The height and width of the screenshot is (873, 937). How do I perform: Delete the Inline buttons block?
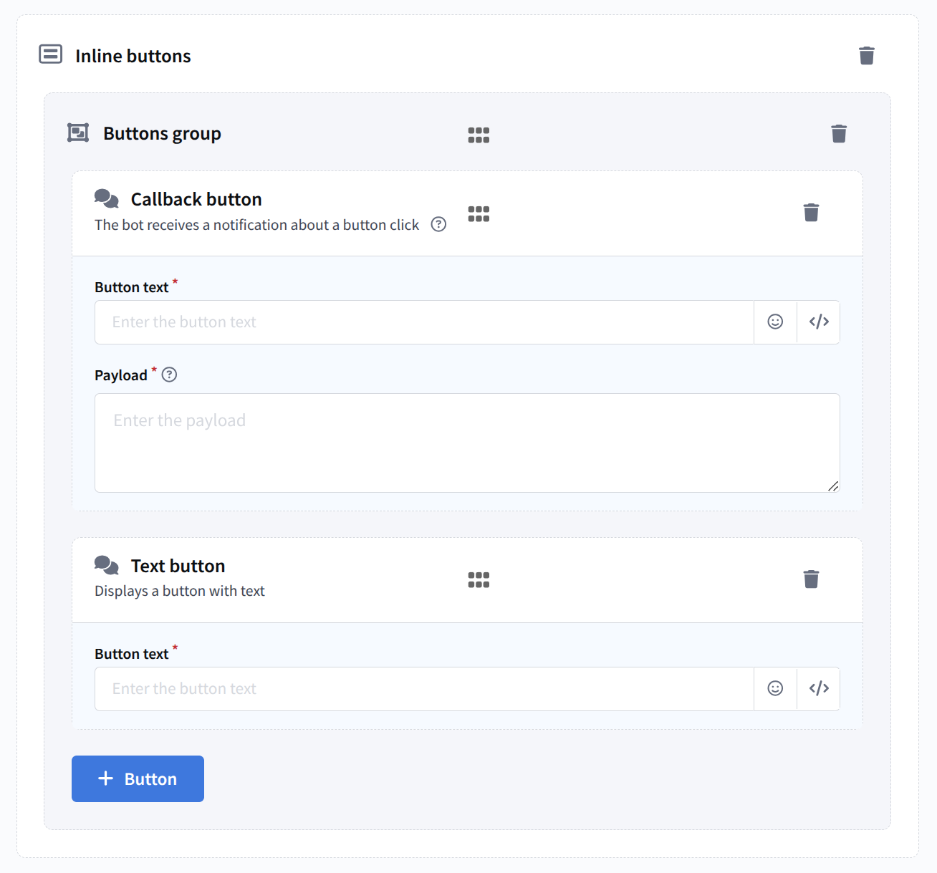point(867,56)
